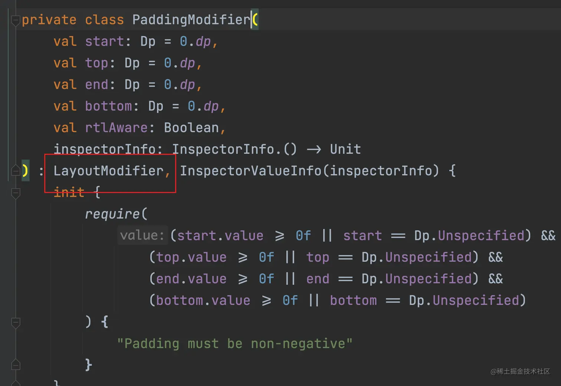
Task: Click the "Padding must be non-negative" string
Action: point(234,343)
